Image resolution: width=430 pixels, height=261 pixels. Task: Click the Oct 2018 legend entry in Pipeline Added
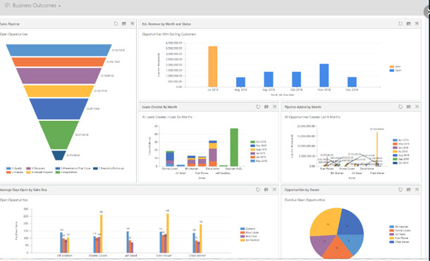401,163
